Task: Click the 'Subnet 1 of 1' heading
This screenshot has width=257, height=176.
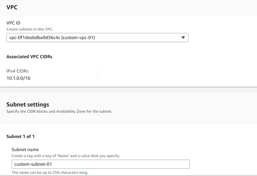Action: click(x=20, y=136)
